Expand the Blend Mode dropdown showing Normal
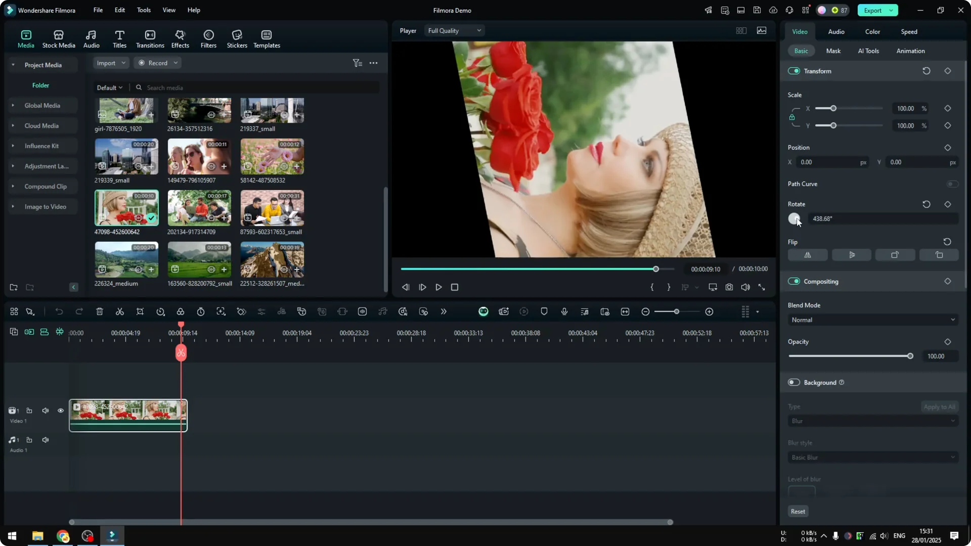971x546 pixels. coord(872,320)
